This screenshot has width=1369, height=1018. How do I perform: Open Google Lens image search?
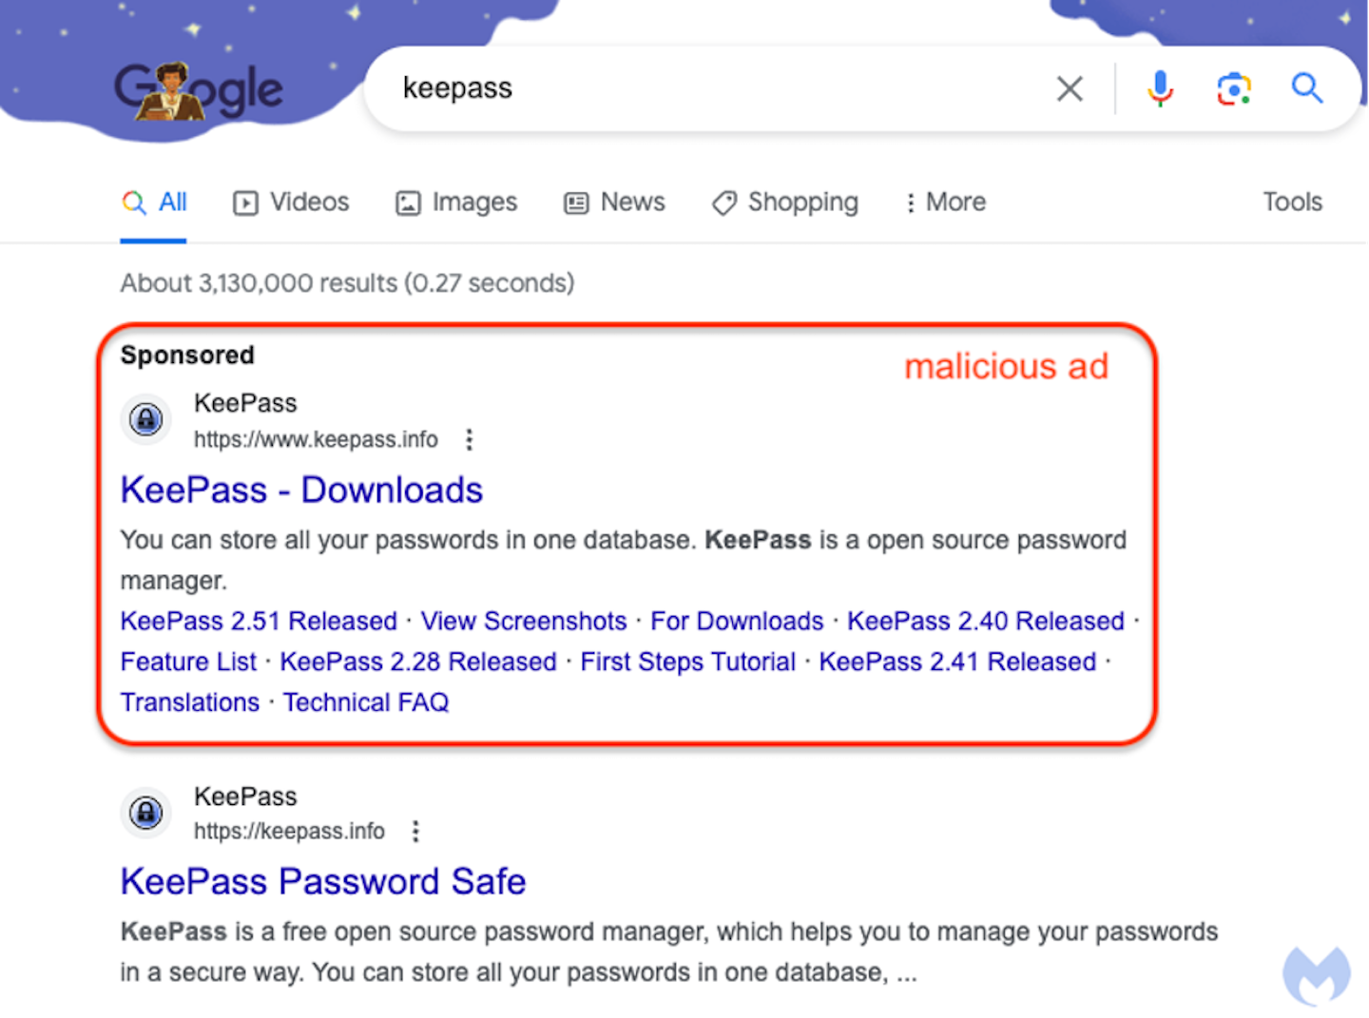pyautogui.click(x=1233, y=87)
